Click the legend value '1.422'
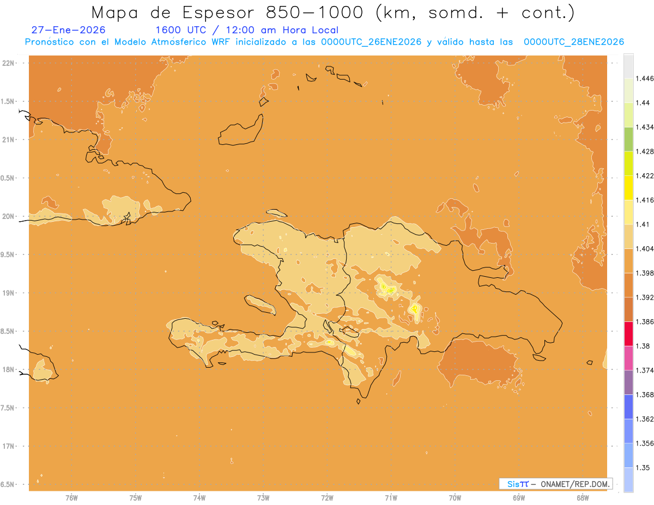Image resolution: width=654 pixels, height=505 pixels. tap(645, 175)
